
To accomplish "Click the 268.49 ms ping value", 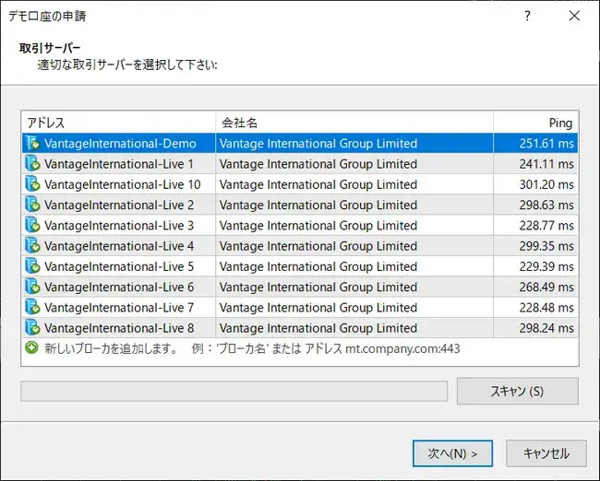I will 546,287.
